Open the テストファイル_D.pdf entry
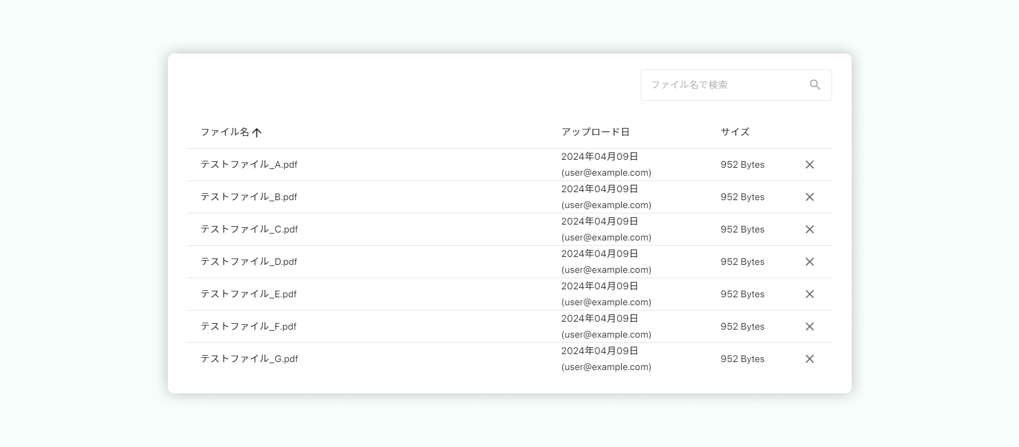This screenshot has width=1019, height=447. pyautogui.click(x=249, y=262)
